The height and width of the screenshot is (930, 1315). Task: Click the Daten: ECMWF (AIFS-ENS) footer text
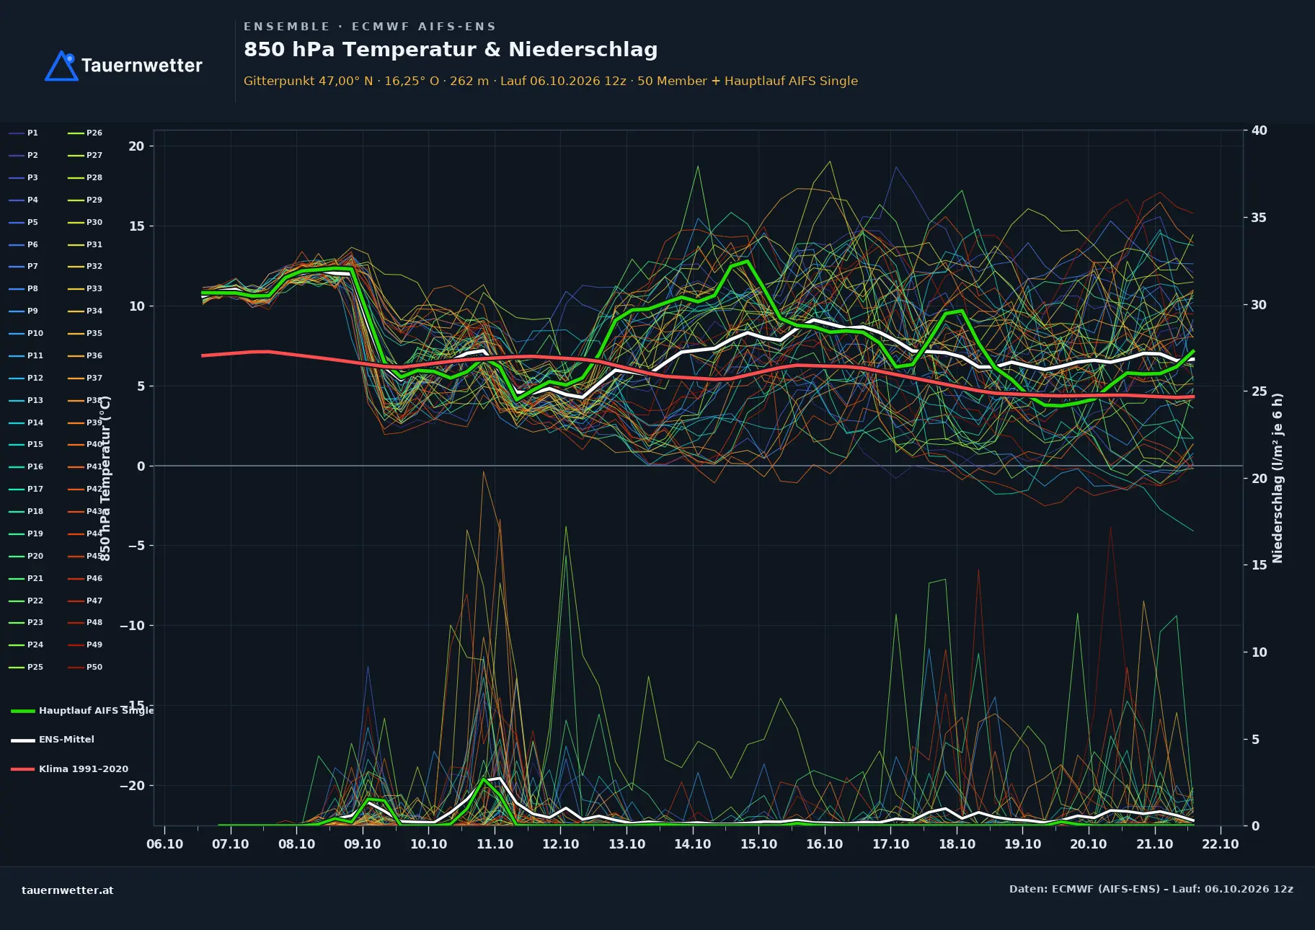point(1151,889)
